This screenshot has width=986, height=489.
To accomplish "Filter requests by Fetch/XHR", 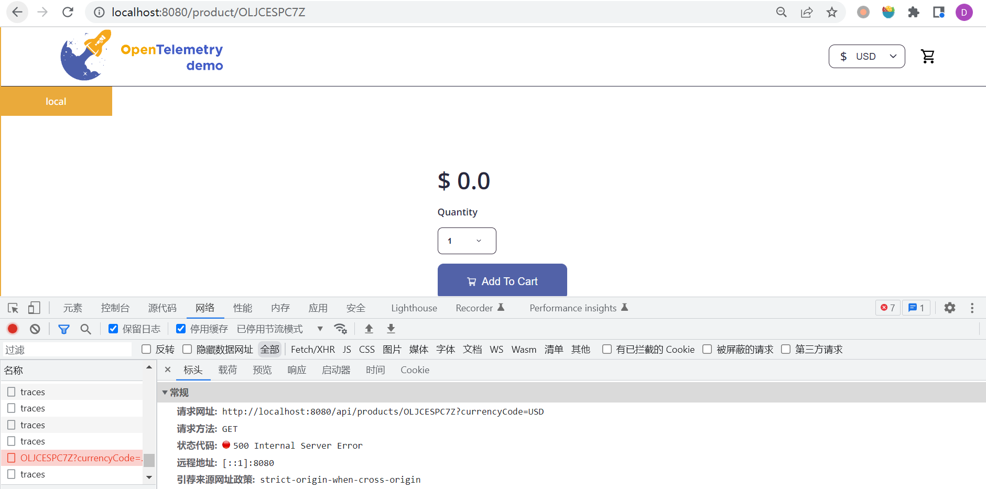I will pyautogui.click(x=313, y=349).
